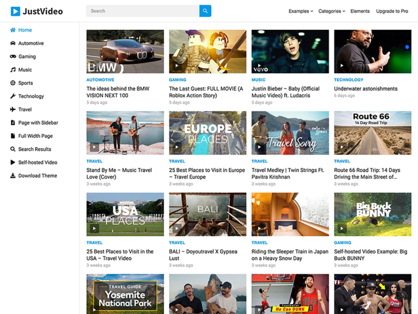Click play icon on Route 66 thumbnail

[342, 147]
